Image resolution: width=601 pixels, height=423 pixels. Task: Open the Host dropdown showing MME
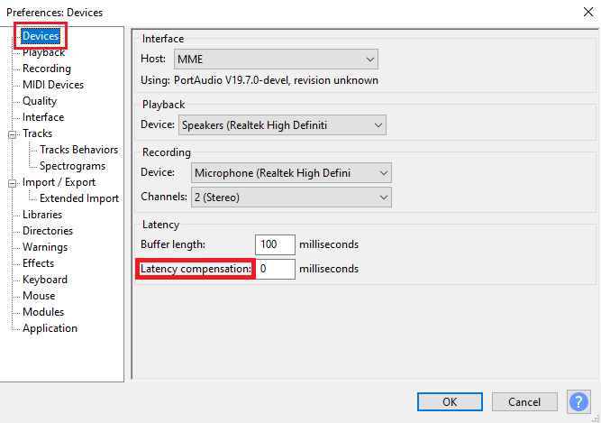point(276,59)
